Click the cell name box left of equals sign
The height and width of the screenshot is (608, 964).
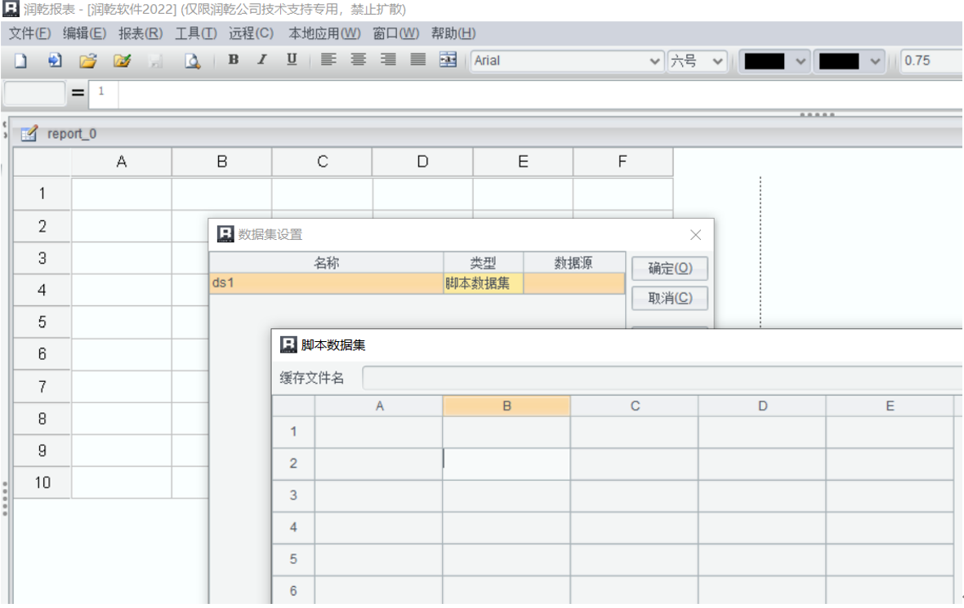coord(34,93)
